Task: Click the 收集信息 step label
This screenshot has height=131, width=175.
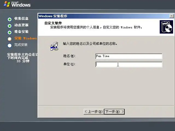Action: coord(21,19)
